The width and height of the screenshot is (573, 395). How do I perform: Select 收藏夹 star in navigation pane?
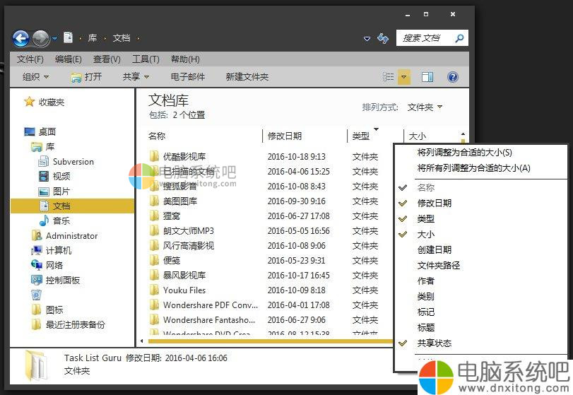click(x=29, y=102)
